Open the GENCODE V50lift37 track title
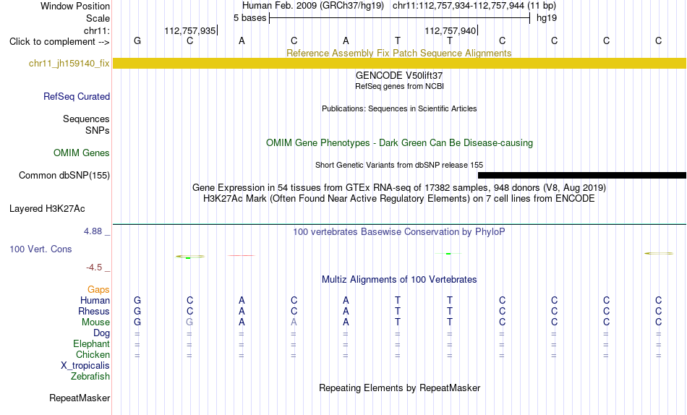 [399, 75]
